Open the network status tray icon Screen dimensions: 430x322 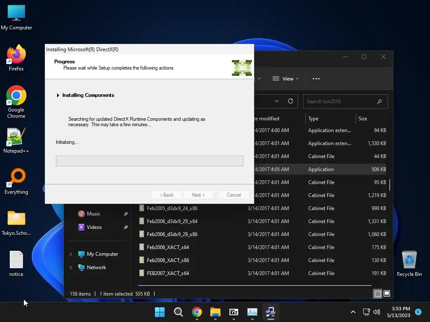(x=366, y=312)
